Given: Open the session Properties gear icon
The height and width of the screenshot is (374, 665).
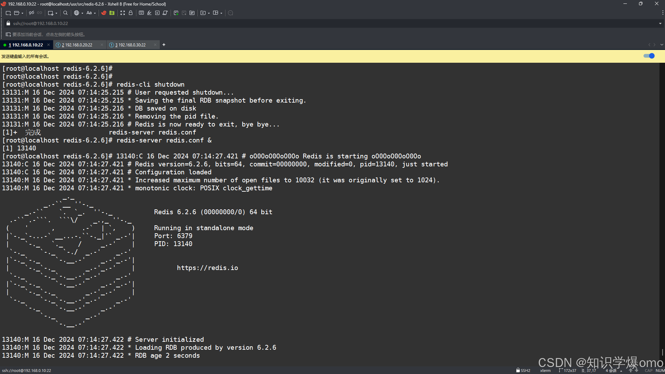Looking at the screenshot, I should tap(51, 13).
